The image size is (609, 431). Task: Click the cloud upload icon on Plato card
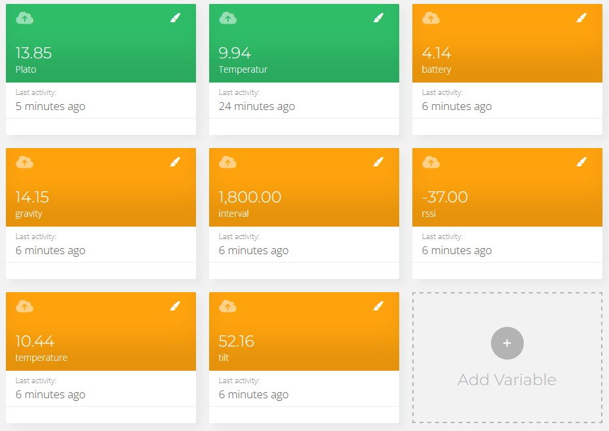[25, 18]
